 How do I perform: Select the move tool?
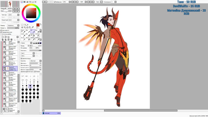pyautogui.click(x=22, y=27)
